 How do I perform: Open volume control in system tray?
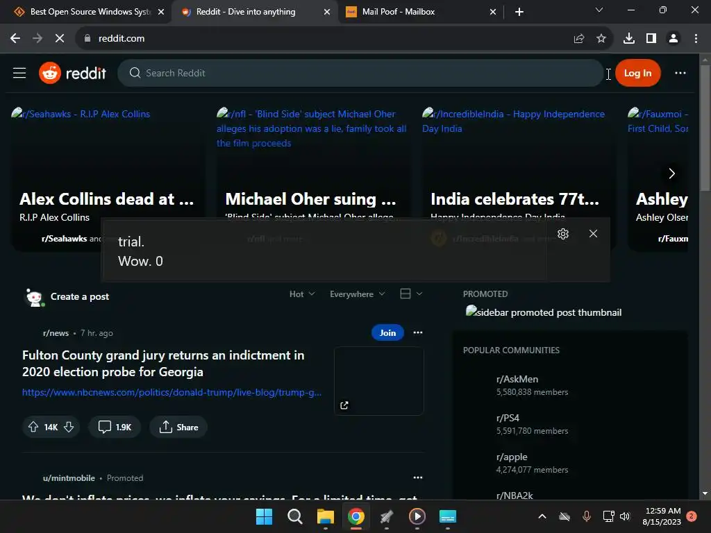point(625,516)
